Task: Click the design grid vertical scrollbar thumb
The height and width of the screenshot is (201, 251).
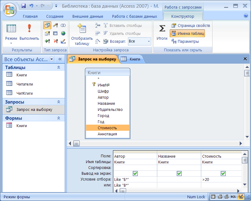Action: tap(245, 160)
